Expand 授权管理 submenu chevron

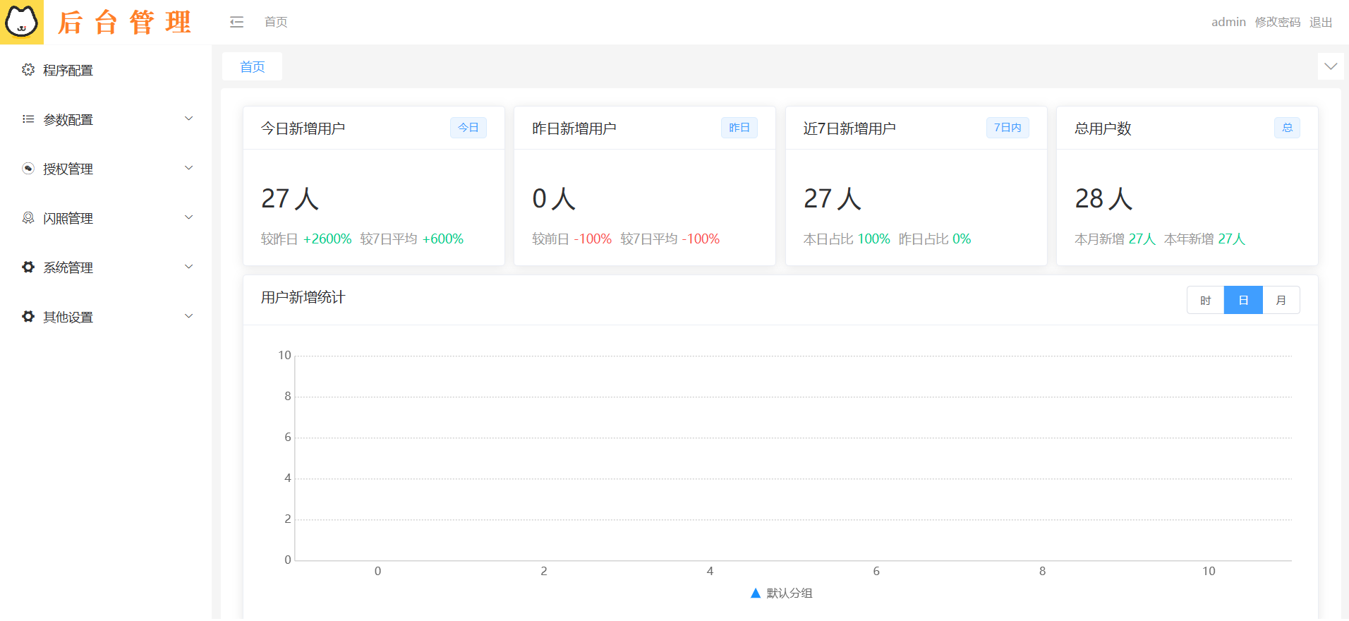[x=188, y=168]
